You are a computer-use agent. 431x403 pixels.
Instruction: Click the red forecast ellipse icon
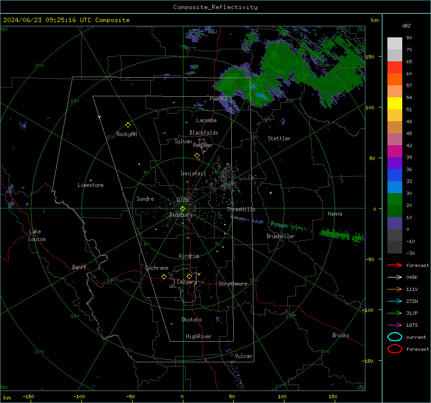pos(395,349)
